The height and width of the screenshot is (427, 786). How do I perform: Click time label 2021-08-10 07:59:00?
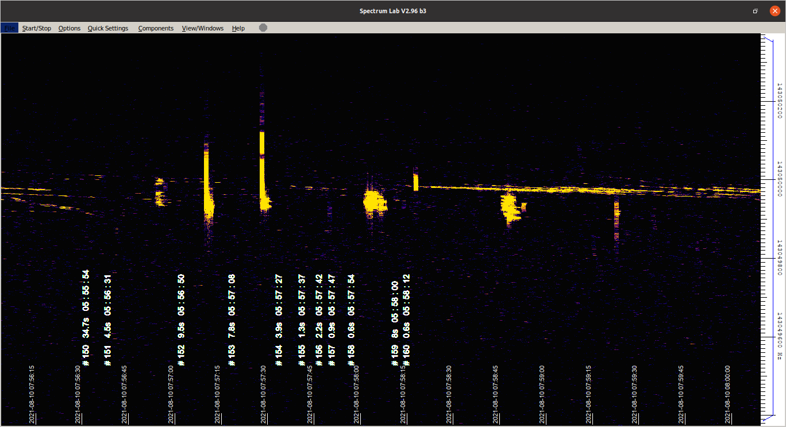point(542,394)
